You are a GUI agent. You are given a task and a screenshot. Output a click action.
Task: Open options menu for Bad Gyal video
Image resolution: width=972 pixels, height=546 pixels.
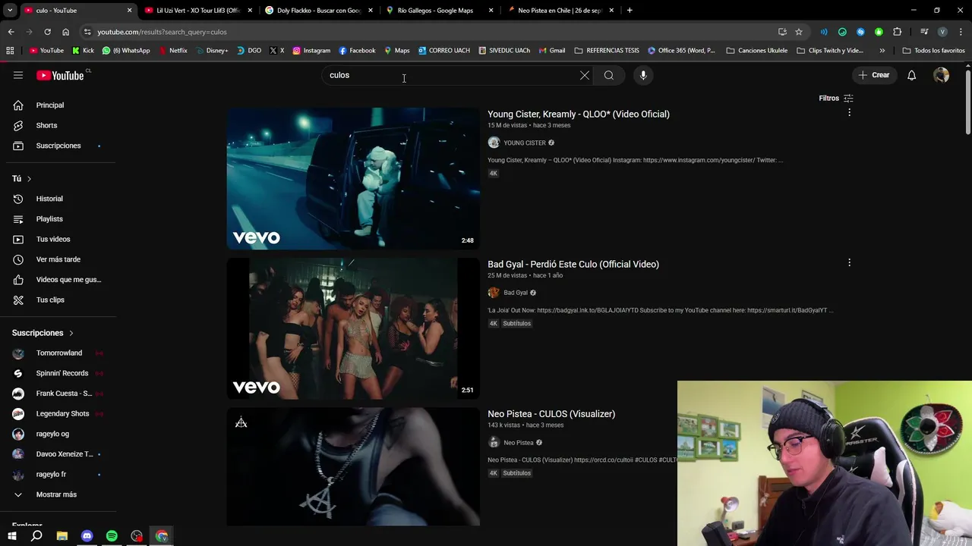tap(849, 262)
